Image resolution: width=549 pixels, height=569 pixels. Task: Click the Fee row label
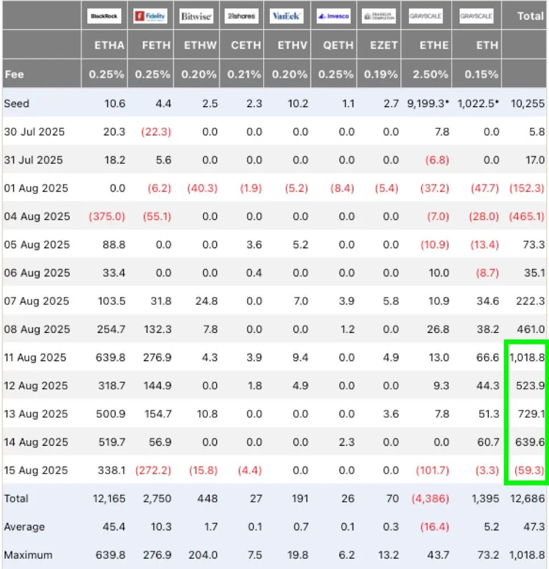(x=14, y=74)
